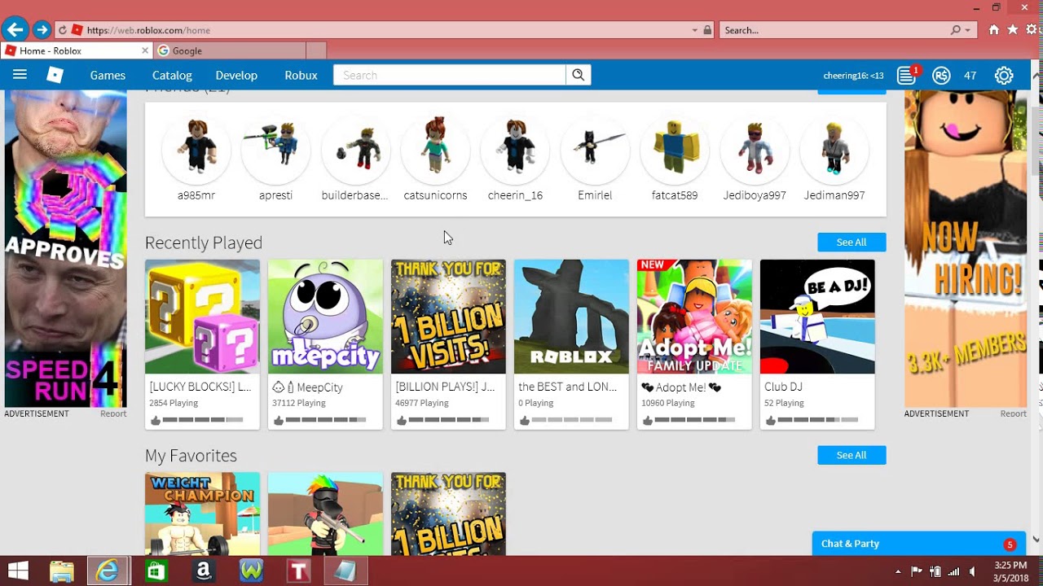
Task: Click See All for Recently Played
Action: 852,242
